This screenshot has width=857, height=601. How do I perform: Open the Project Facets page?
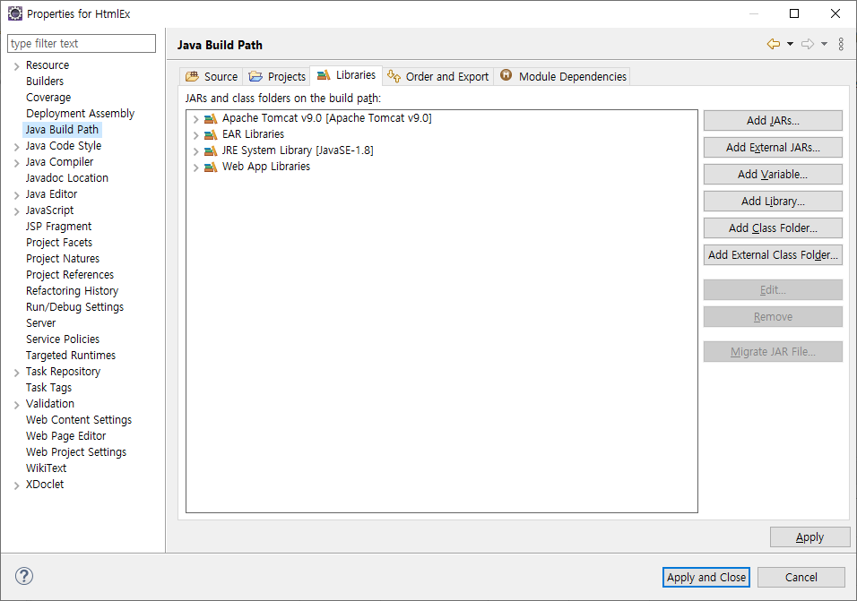pyautogui.click(x=59, y=243)
